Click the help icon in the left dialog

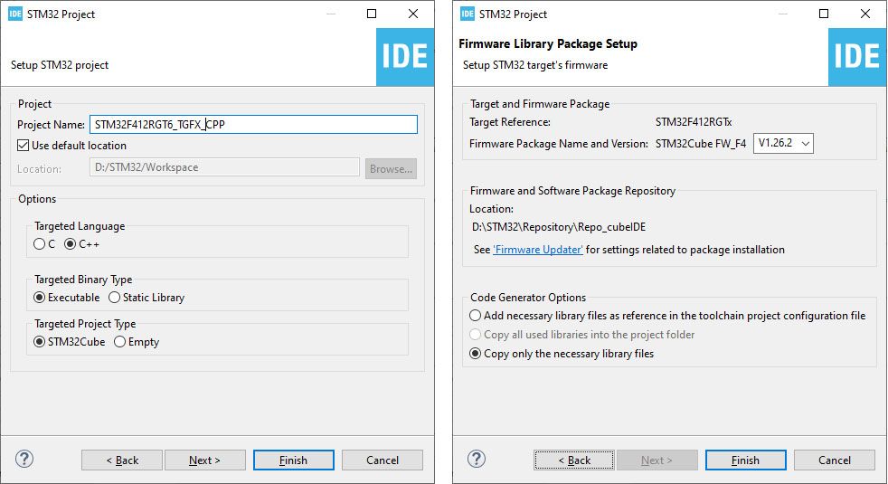coord(24,459)
